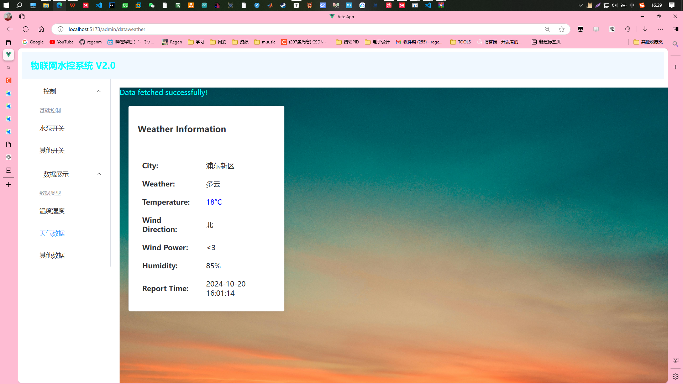Viewport: 683px width, 384px height.
Task: Click the Weather Information card heading
Action: [x=182, y=129]
